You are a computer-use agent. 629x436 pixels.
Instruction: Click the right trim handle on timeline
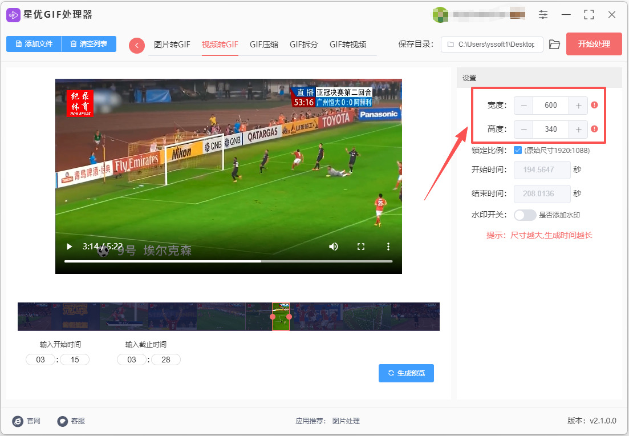(x=289, y=317)
